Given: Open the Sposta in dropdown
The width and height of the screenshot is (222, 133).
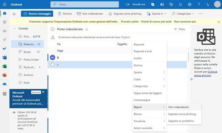Looking at the screenshot, I should [156, 14].
